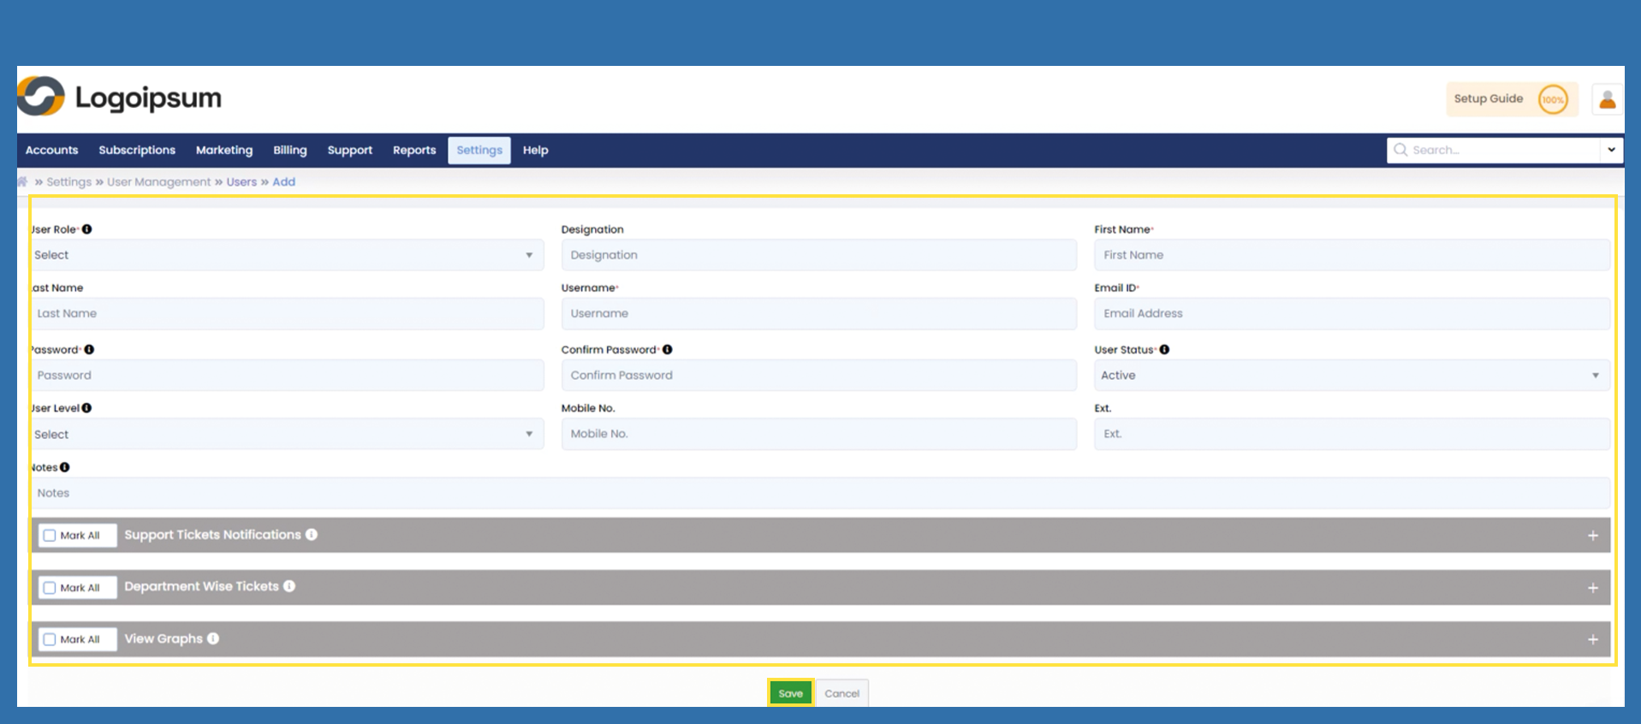Click the info icon next to Confirm Password
The width and height of the screenshot is (1641, 724).
coord(668,349)
